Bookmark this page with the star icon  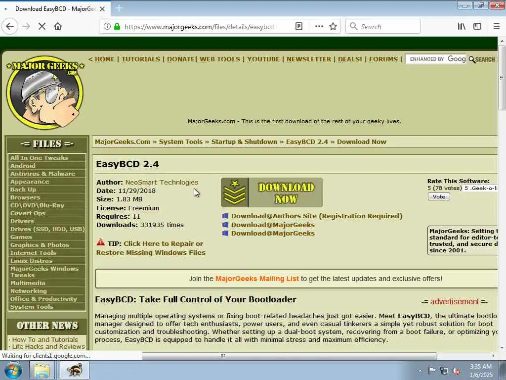pyautogui.click(x=333, y=27)
